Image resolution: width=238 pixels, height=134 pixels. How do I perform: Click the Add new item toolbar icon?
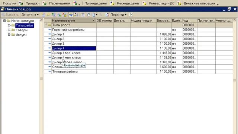43,15
